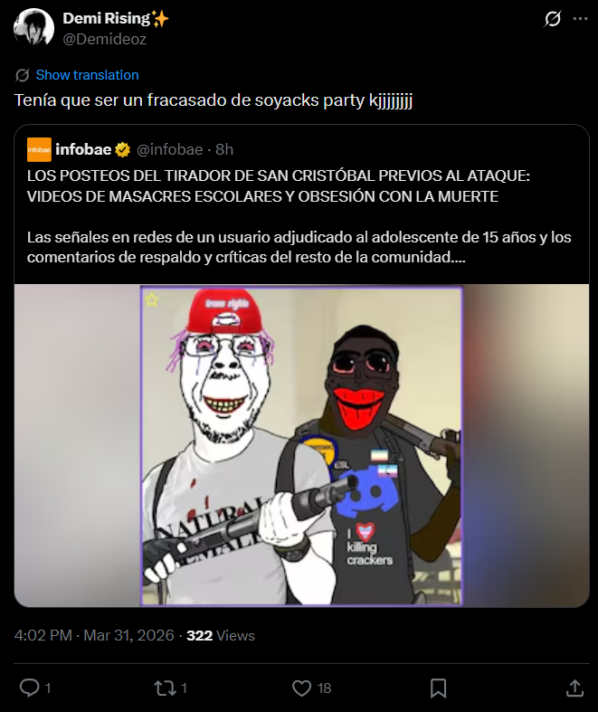Click the 4:02 PM Mar 31, 2026 timestamp
This screenshot has height=712, width=598.
coord(94,635)
